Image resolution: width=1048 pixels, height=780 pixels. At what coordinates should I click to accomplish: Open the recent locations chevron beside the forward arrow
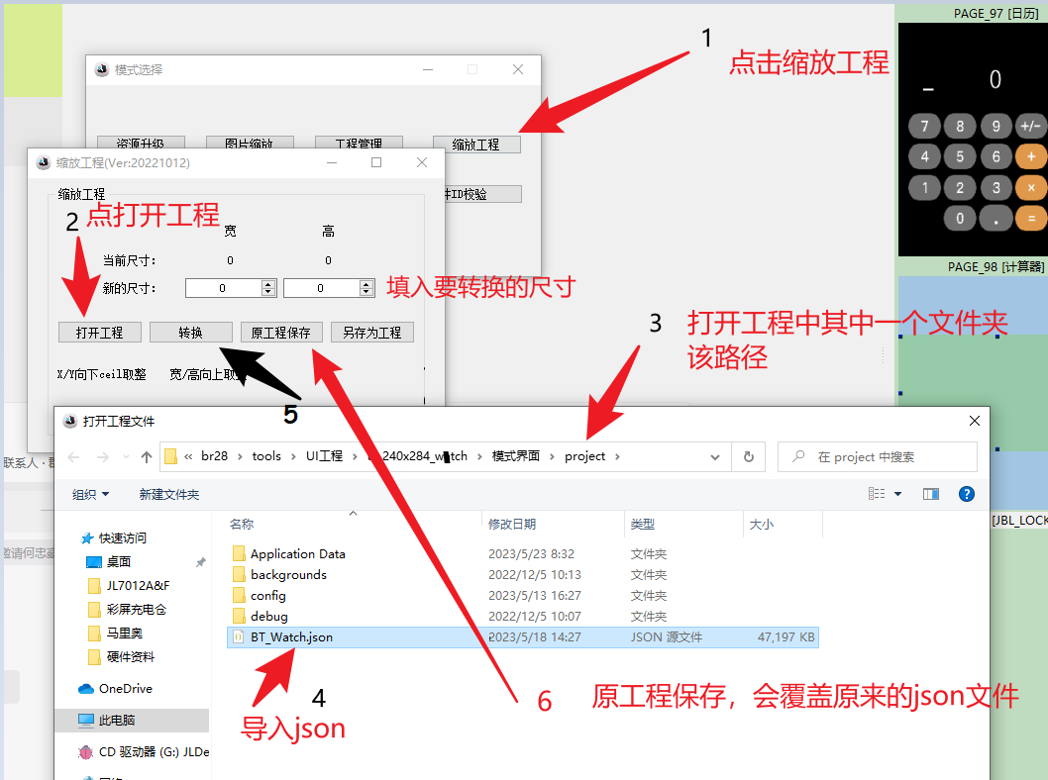[127, 456]
